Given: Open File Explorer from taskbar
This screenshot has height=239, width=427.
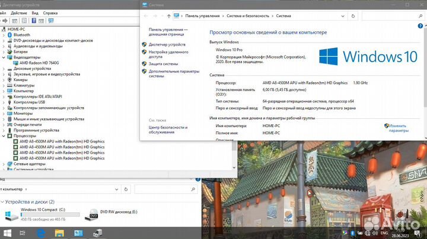Looking at the screenshot, I should [x=59, y=233].
